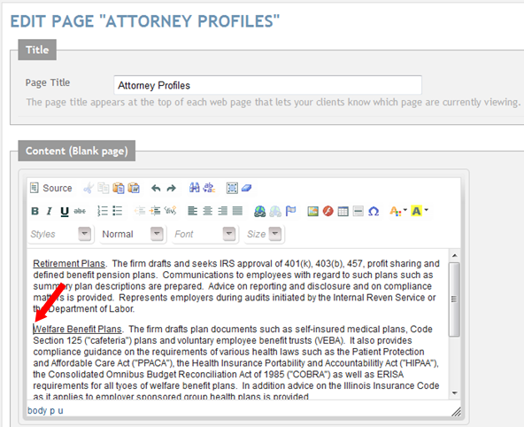Screen dimensions: 524x427
Task: Align text left
Action: [x=192, y=211]
